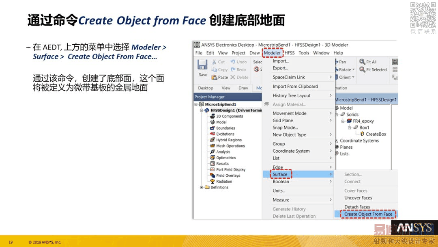Select the Excitations icon in Project Manager
The width and height of the screenshot is (438, 247).
coord(213,134)
